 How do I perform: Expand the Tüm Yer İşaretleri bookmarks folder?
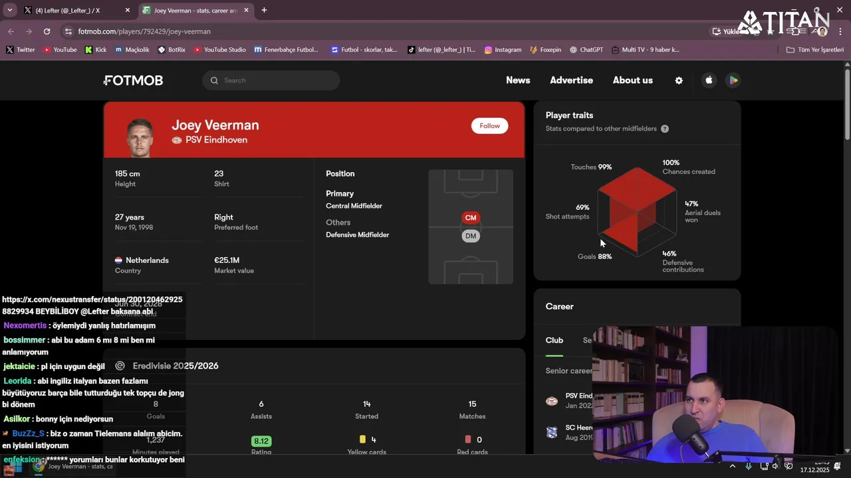coord(814,50)
